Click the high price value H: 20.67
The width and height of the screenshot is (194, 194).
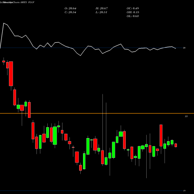(x=102, y=9)
